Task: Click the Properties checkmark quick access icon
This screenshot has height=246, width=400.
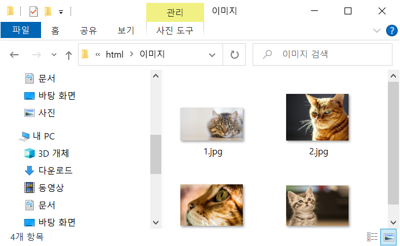Action: 34,12
